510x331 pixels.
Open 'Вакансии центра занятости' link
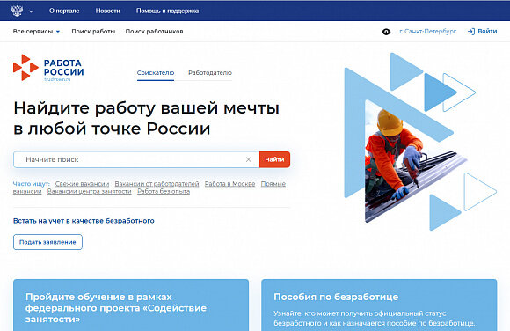click(90, 191)
